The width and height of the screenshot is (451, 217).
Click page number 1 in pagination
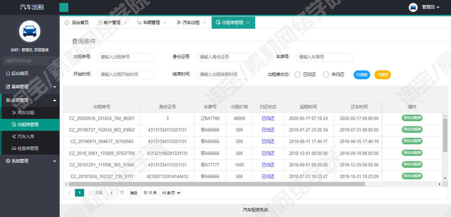point(80,193)
